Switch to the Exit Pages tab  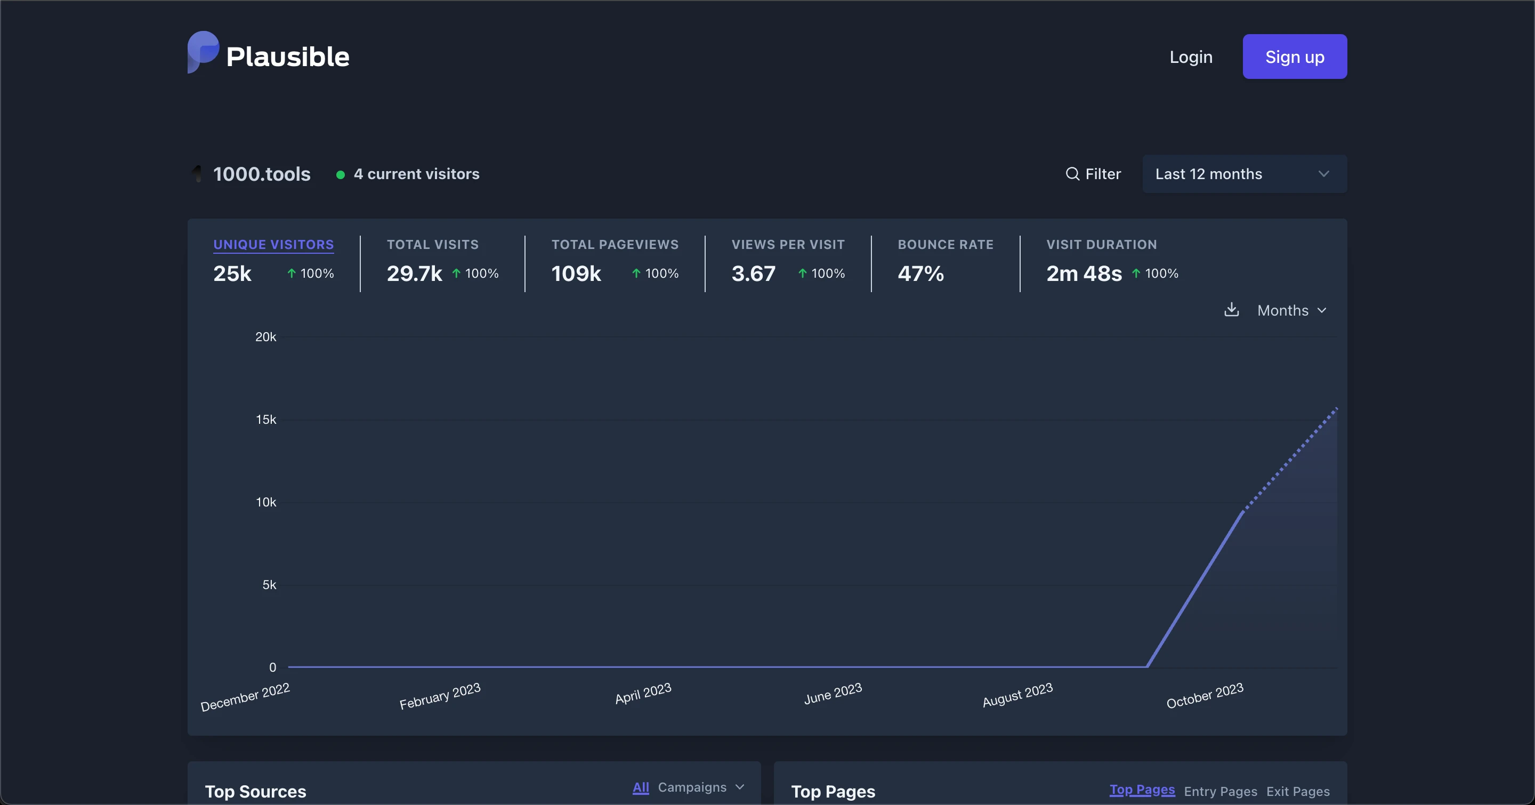coord(1298,791)
